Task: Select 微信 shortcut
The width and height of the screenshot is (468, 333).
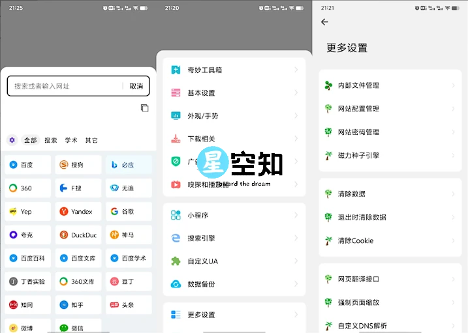Action: (78, 326)
